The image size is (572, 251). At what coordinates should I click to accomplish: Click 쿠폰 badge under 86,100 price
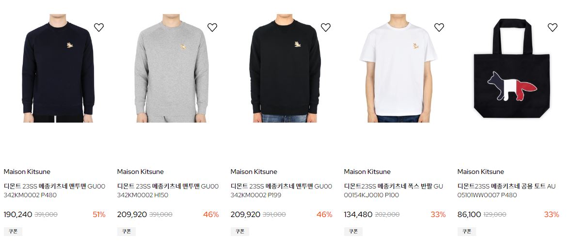coord(467,231)
